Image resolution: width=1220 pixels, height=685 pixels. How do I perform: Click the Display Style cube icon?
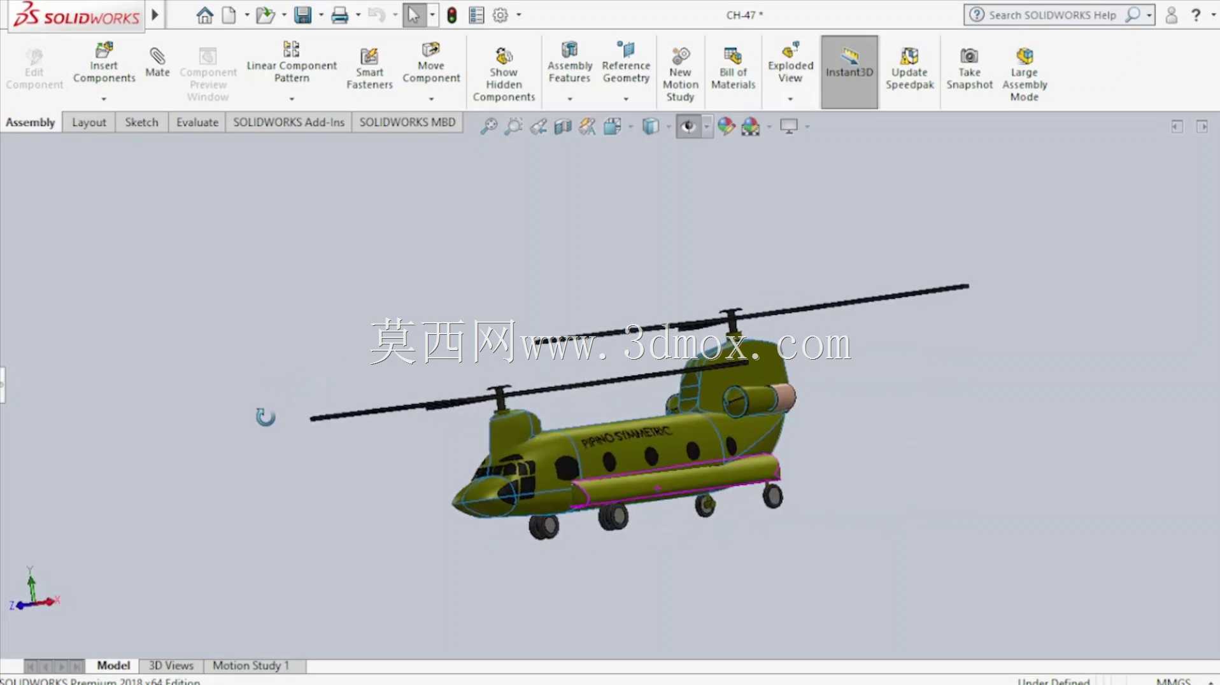[650, 126]
